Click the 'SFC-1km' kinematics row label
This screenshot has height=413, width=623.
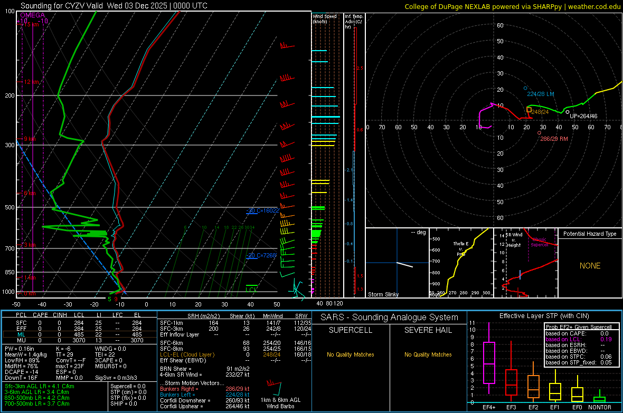click(x=171, y=323)
